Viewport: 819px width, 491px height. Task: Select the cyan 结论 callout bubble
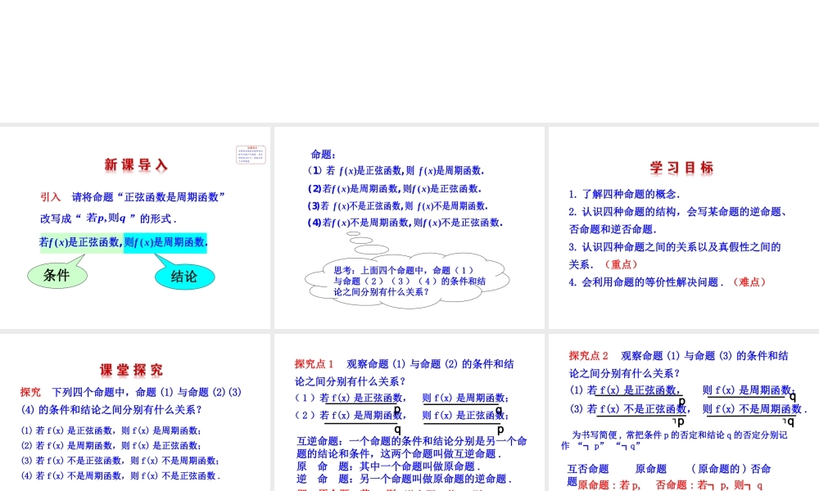coord(184,277)
